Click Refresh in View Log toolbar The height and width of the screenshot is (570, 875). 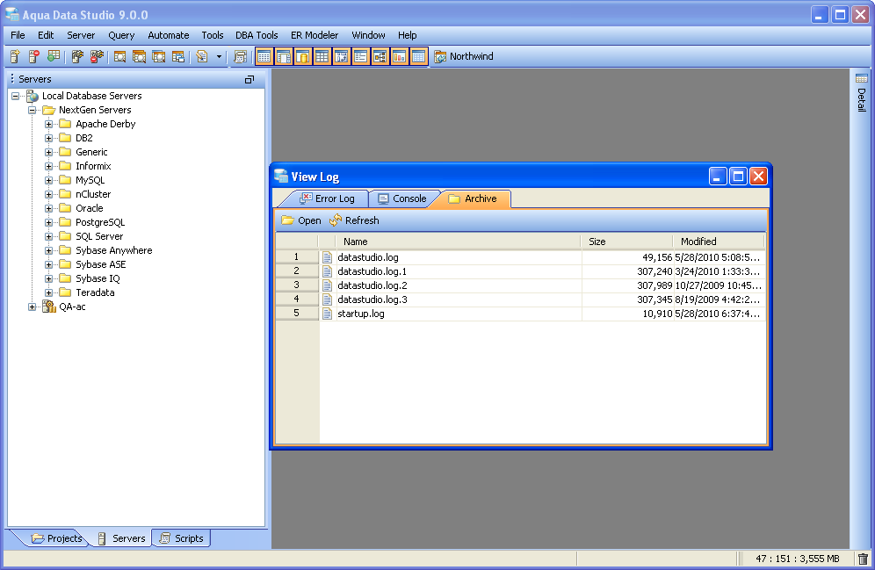point(354,220)
